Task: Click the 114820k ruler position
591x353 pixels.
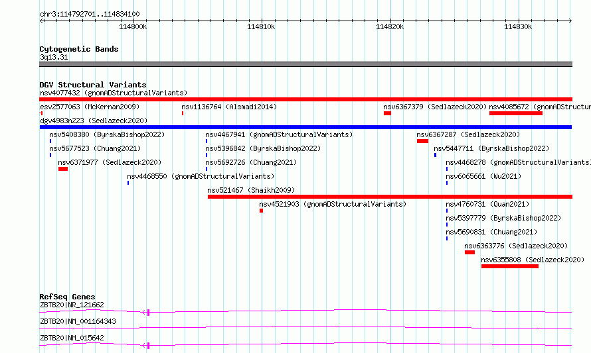Action: (x=390, y=26)
